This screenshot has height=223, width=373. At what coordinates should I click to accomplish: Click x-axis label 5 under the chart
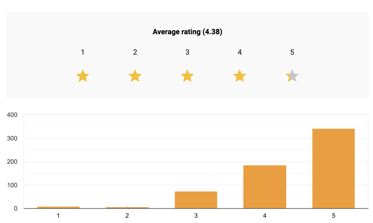tap(333, 216)
